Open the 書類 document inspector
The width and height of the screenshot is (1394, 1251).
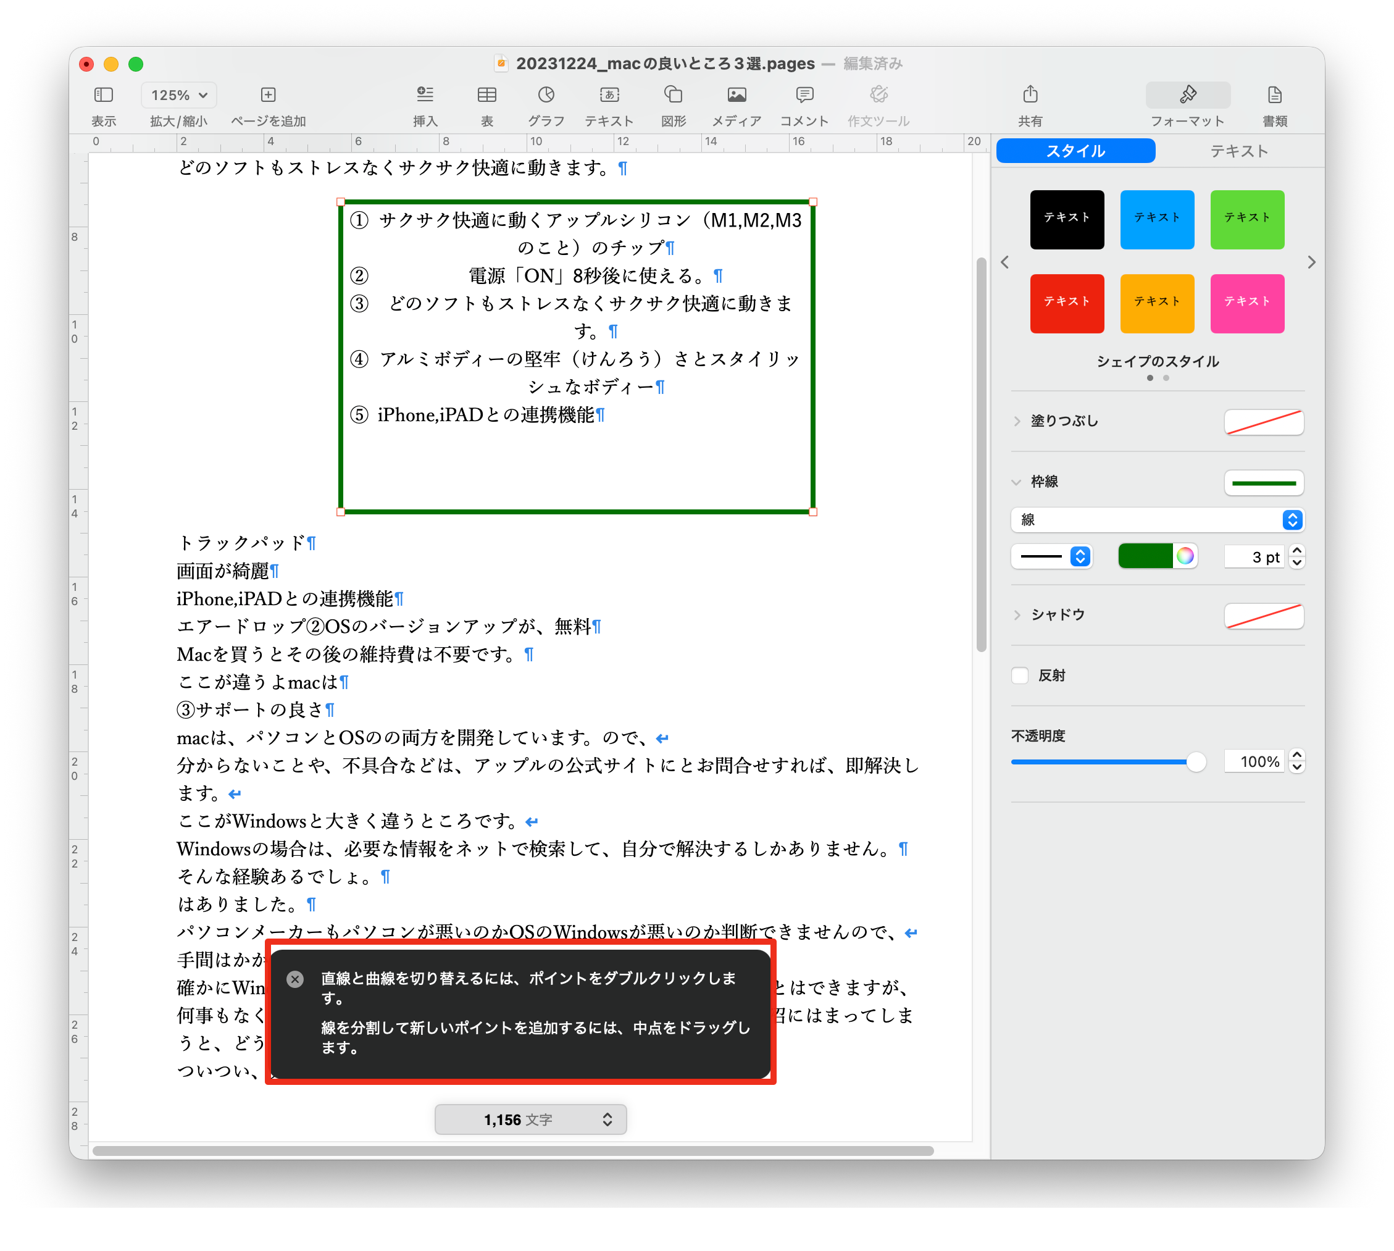1274,95
